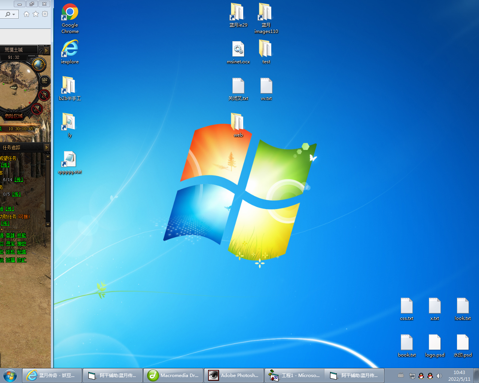Click the network connection tray icon
Viewport: 479px width, 383px height.
pyautogui.click(x=412, y=376)
